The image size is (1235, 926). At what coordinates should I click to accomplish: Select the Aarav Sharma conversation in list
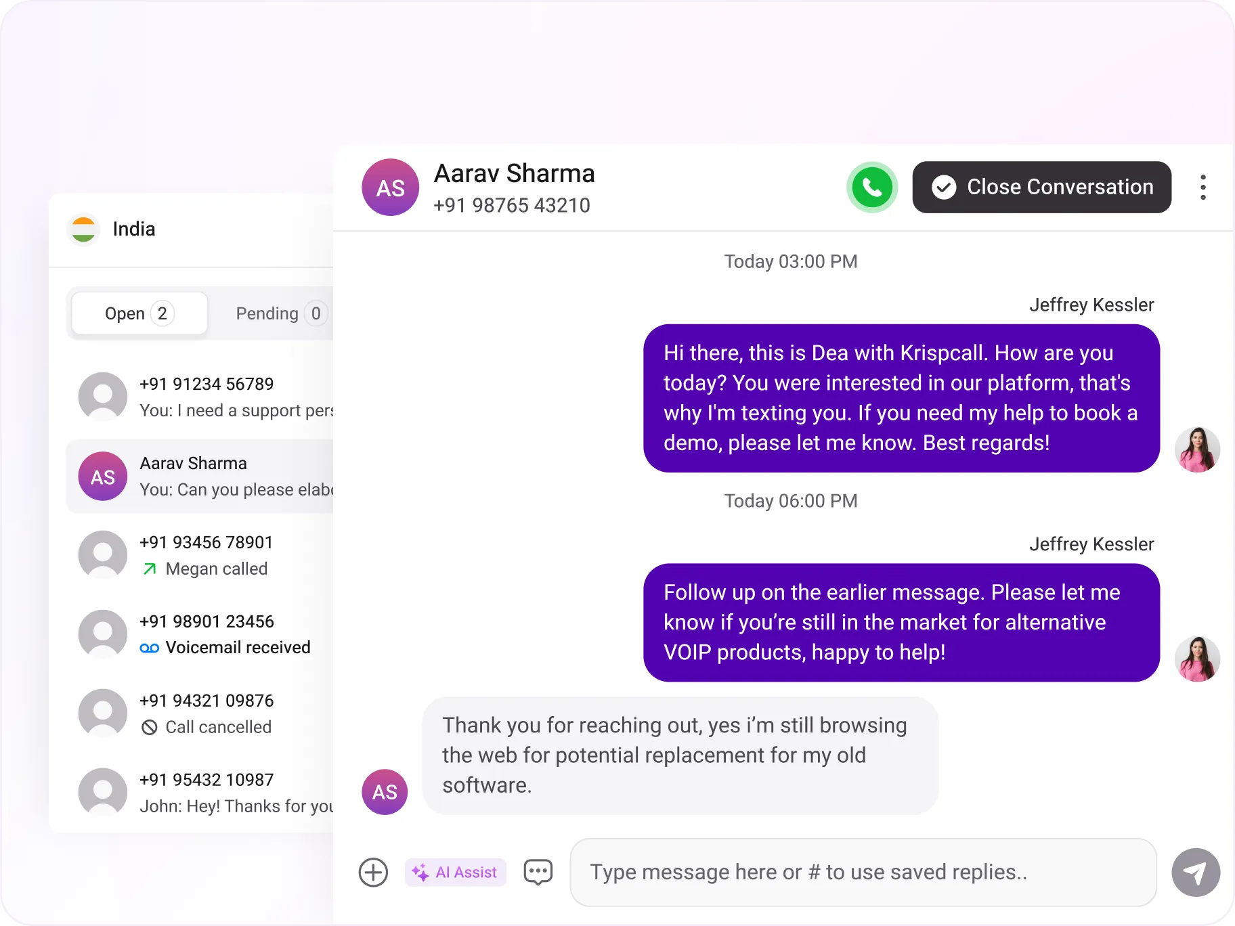coord(200,476)
